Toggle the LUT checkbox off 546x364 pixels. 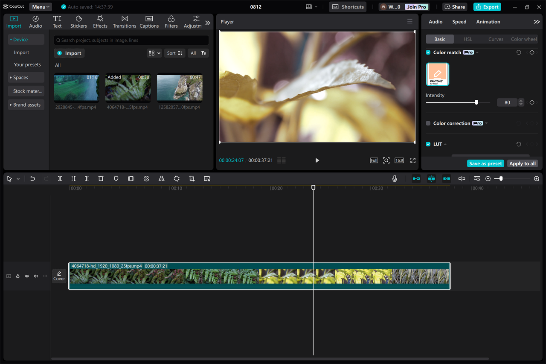[427, 144]
